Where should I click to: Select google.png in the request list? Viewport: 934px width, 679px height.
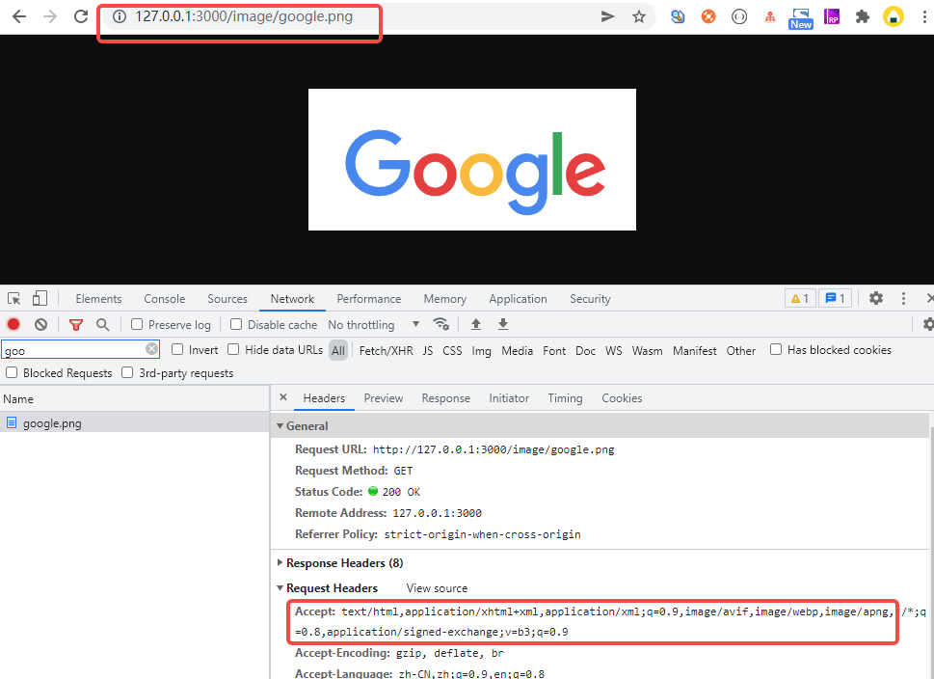[x=135, y=423]
